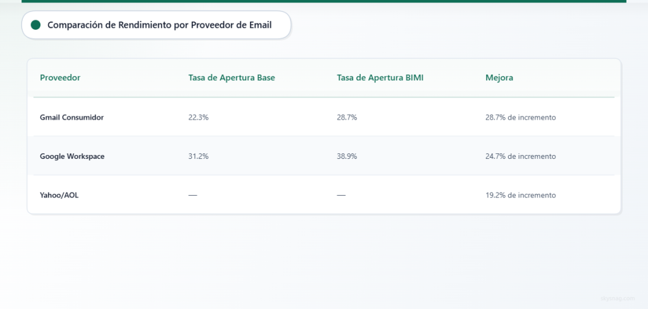Click '28.7% de incremento' in the Gmail row

(x=521, y=118)
